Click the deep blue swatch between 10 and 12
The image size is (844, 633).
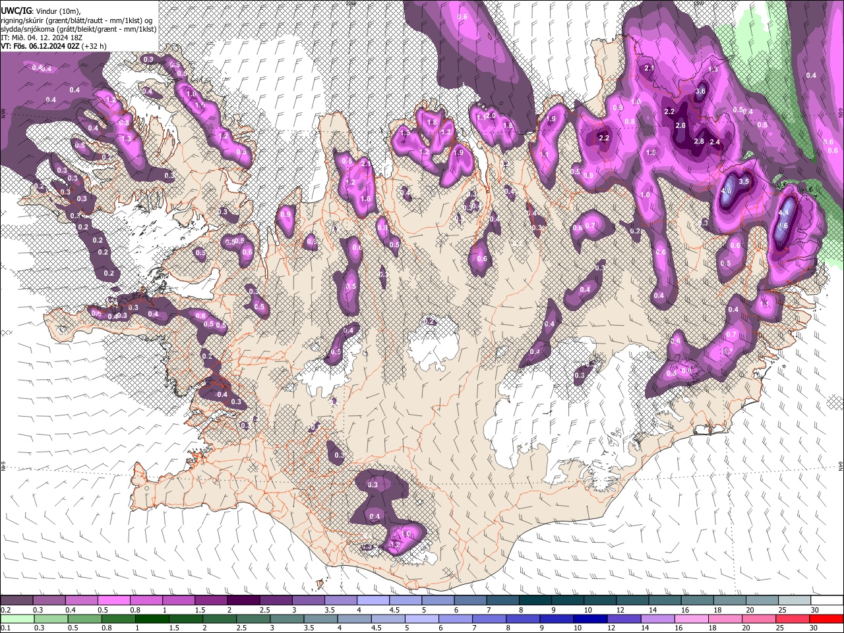pos(590,619)
